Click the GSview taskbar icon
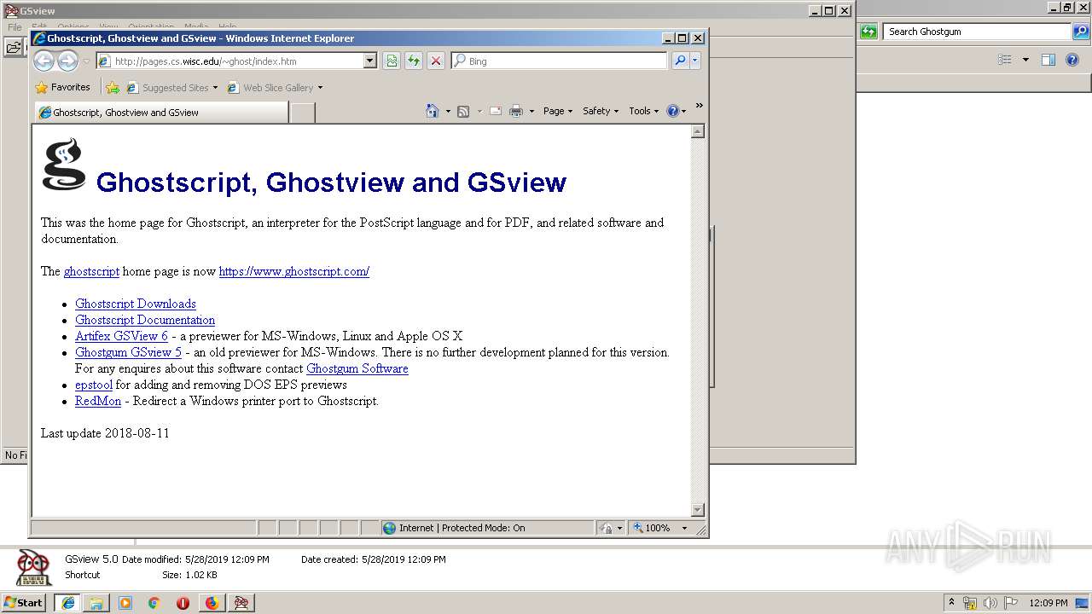 (241, 603)
